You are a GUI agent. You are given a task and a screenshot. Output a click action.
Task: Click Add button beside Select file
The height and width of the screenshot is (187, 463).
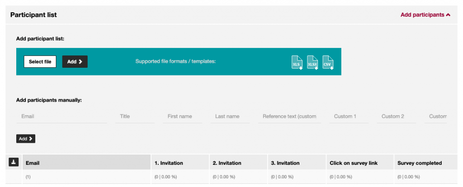coord(75,61)
